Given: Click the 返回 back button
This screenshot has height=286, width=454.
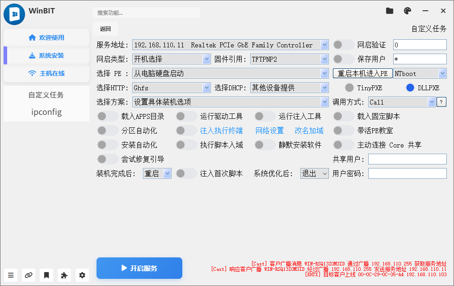Looking at the screenshot, I should click(x=105, y=29).
